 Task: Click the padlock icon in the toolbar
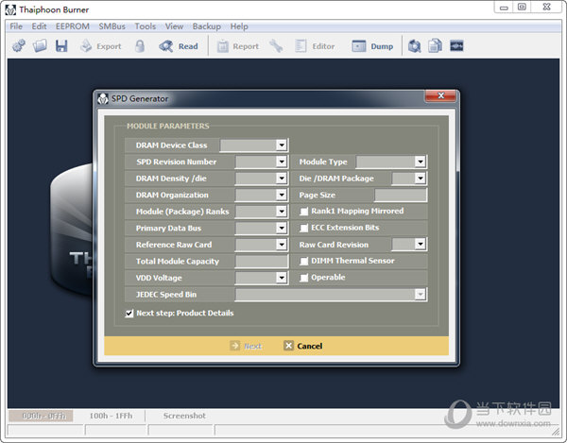click(140, 46)
